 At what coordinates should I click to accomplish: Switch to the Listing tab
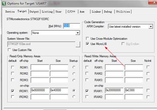47,12
